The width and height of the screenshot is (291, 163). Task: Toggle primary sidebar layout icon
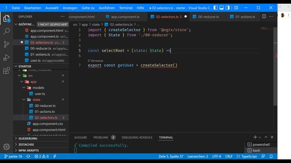tap(216, 8)
